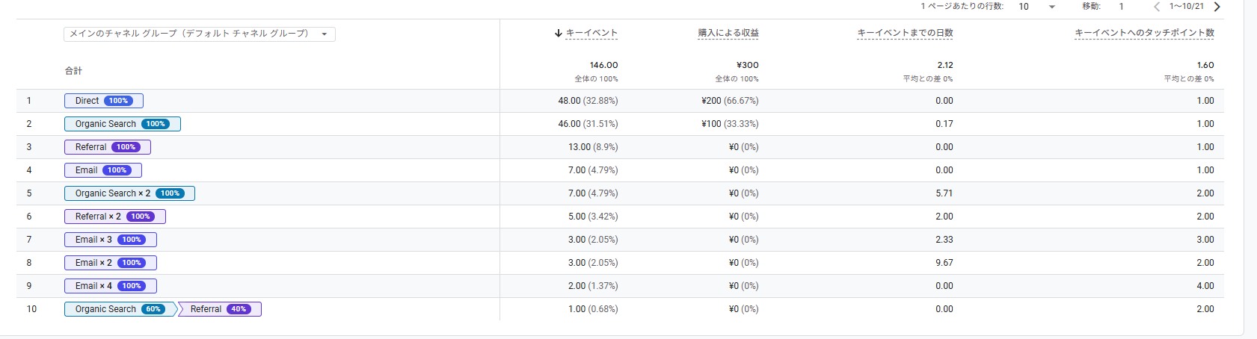Go to previous page of results

click(1157, 7)
